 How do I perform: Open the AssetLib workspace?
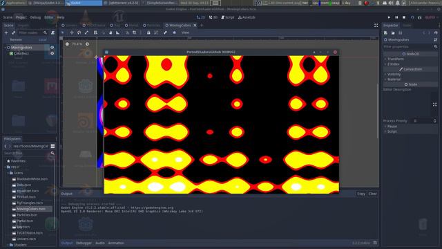(247, 17)
